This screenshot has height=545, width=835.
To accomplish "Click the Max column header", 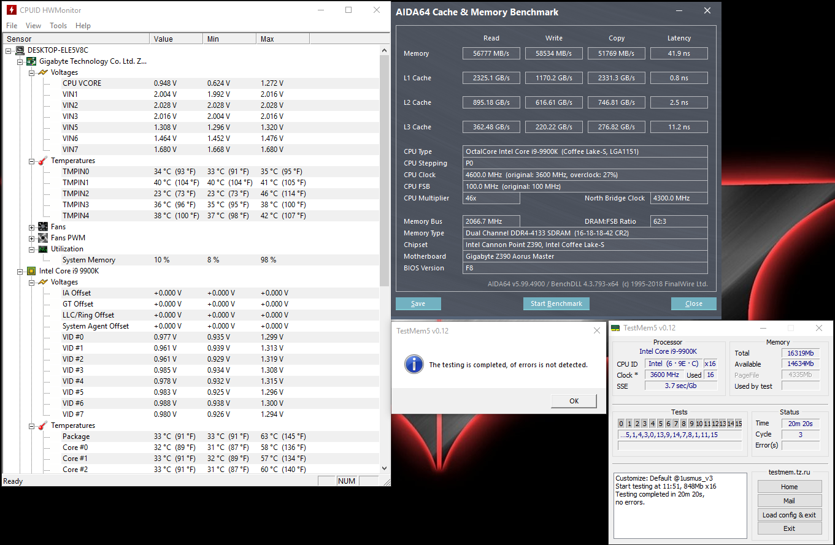I will tap(283, 39).
